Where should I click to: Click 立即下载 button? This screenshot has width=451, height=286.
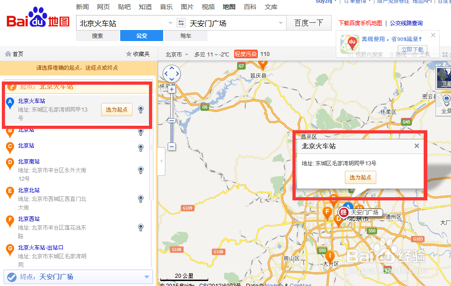(412, 50)
